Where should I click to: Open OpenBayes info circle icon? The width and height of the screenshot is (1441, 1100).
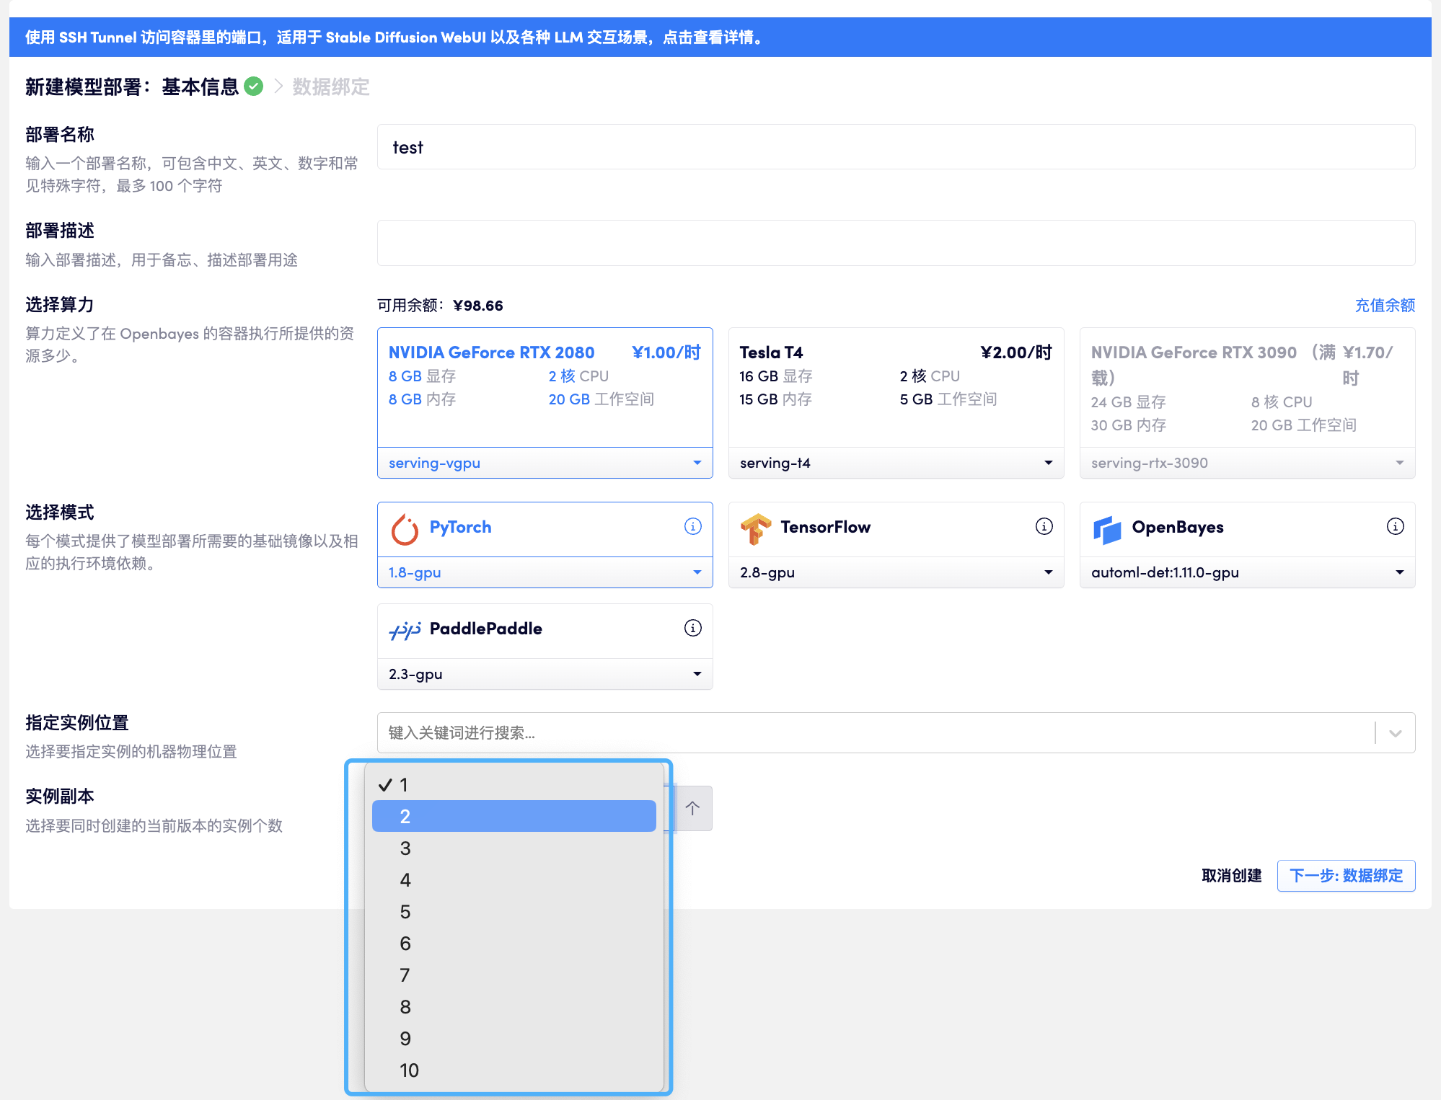[1395, 526]
